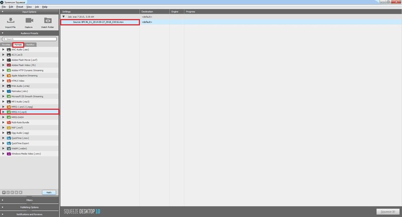Expand the Windows Media Video preset arrow

click(x=4, y=154)
